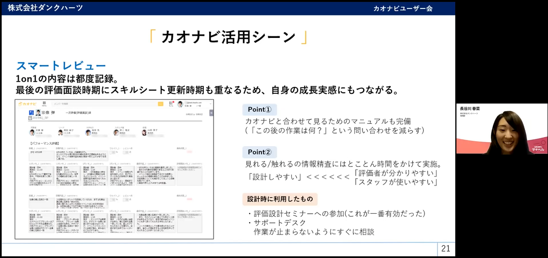Select the スタジオ長 reviewer avatar
Viewport: 548px width, 258px height.
click(116, 133)
